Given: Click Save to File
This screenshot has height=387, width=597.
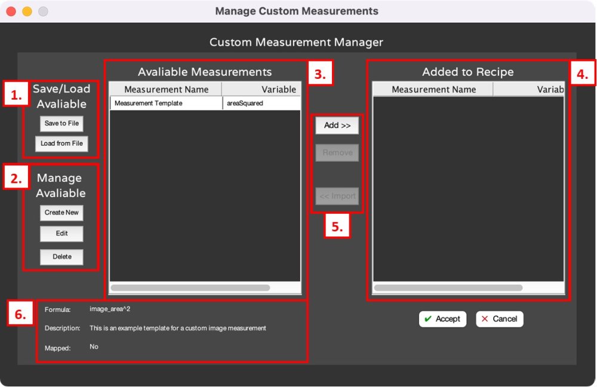Looking at the screenshot, I should coord(61,124).
